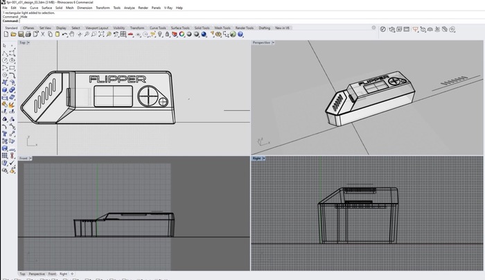This screenshot has height=280, width=485.
Task: Select the Visibility toolbar tab
Action: pyautogui.click(x=119, y=28)
